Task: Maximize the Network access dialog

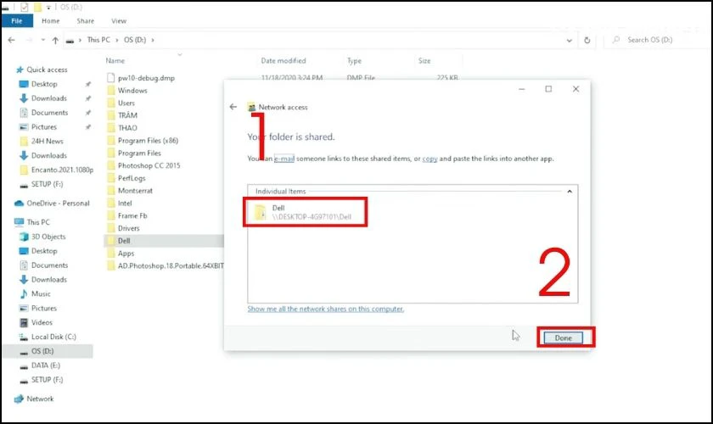Action: (548, 89)
